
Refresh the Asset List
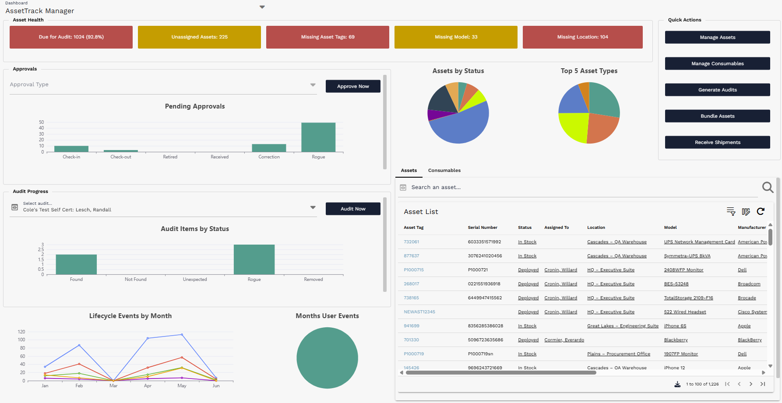tap(761, 211)
